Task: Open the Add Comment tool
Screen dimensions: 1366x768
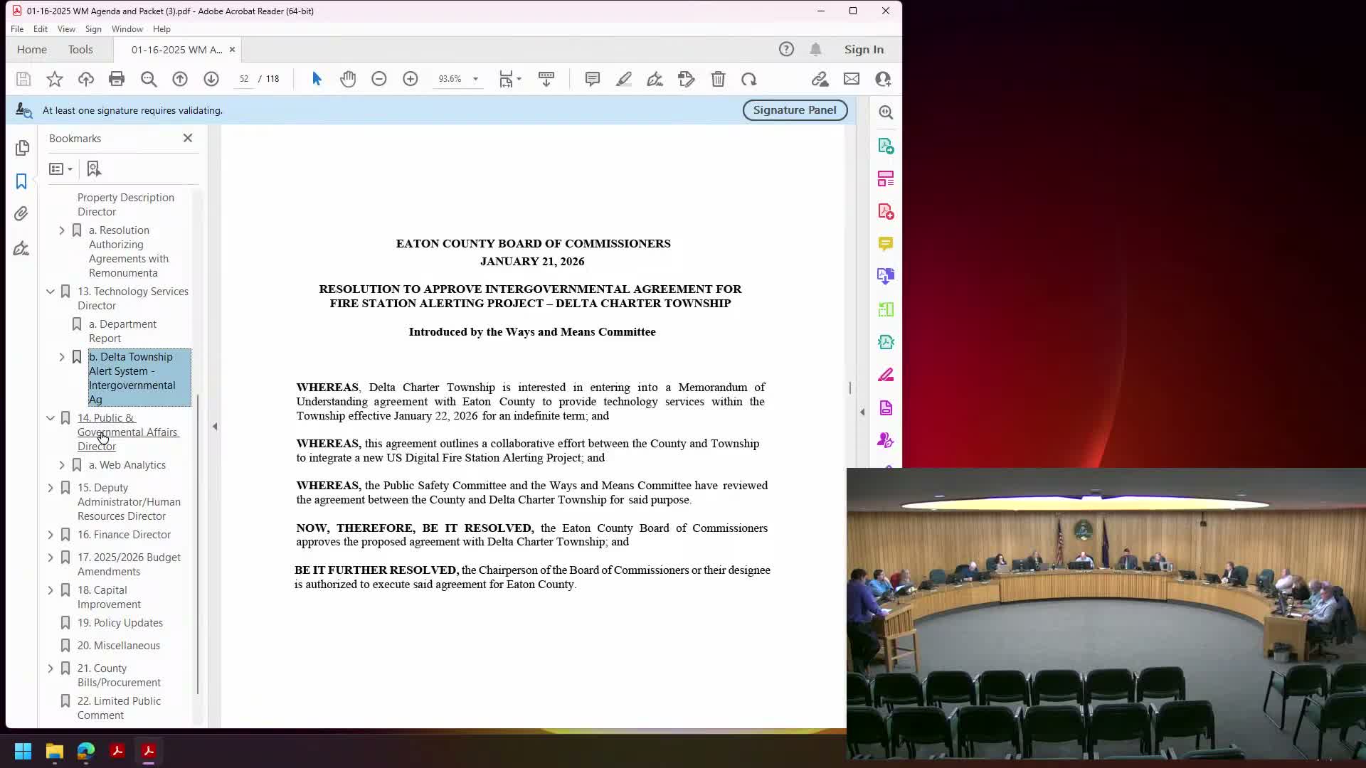Action: (593, 79)
